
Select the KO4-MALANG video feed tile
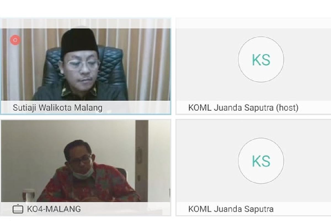[x=86, y=167]
